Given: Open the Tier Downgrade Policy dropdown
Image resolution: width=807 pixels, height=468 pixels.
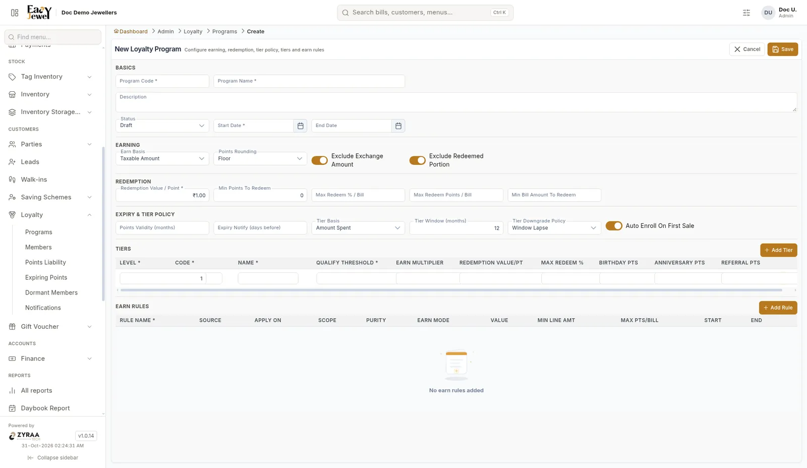Looking at the screenshot, I should (554, 228).
